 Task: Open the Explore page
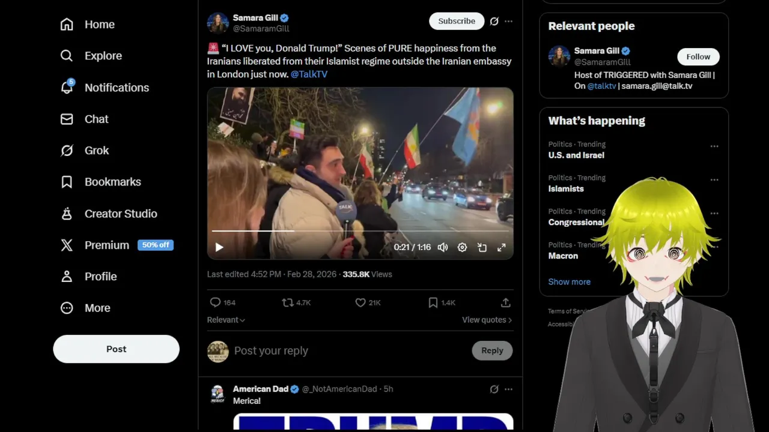[x=91, y=56]
